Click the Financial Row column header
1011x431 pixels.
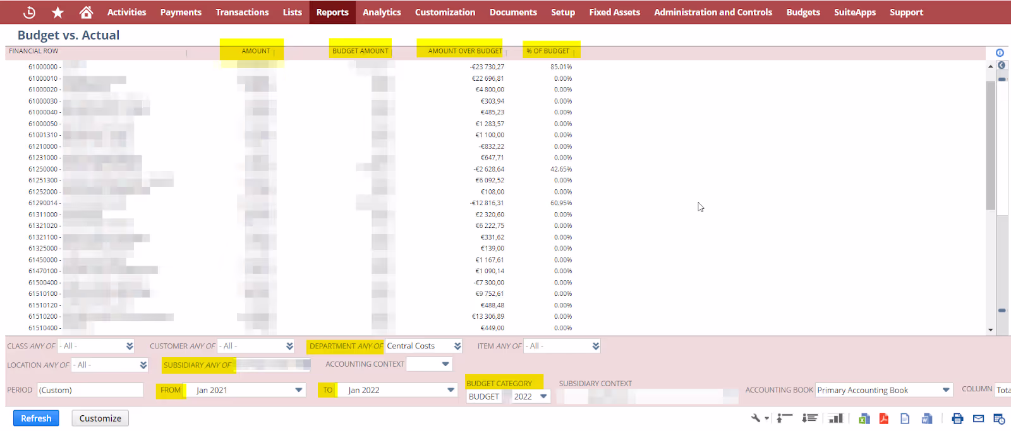(33, 51)
